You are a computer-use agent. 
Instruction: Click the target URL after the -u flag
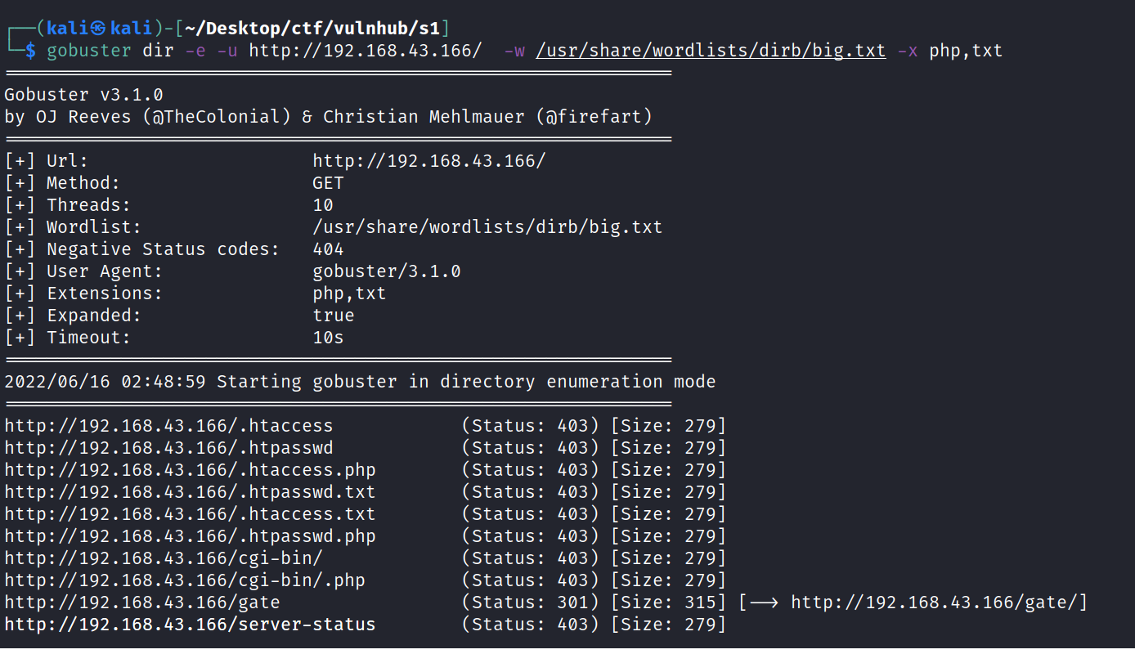366,51
